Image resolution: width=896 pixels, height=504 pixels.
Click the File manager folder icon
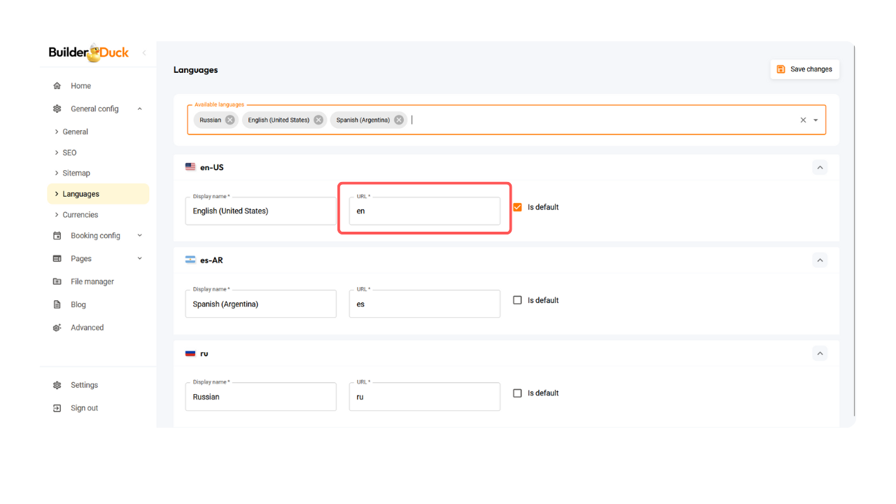coord(57,281)
